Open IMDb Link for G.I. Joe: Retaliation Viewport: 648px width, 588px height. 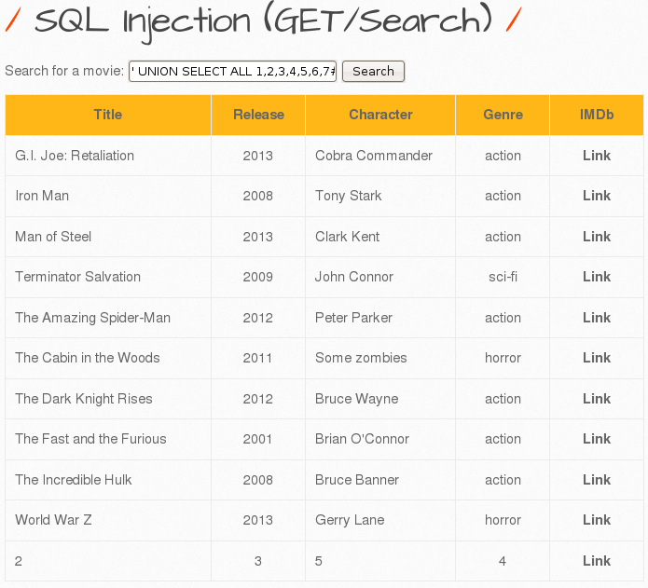click(597, 156)
